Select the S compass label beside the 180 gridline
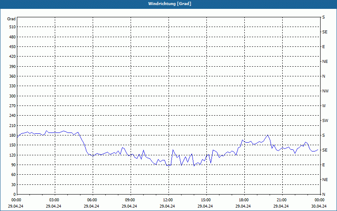Image resolution: width=337 pixels, height=211 pixels. pyautogui.click(x=324, y=135)
